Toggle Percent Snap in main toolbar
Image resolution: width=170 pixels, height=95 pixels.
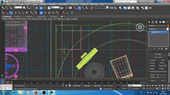(x=83, y=8)
